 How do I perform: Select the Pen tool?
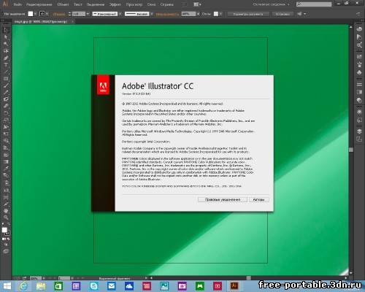tap(6, 58)
